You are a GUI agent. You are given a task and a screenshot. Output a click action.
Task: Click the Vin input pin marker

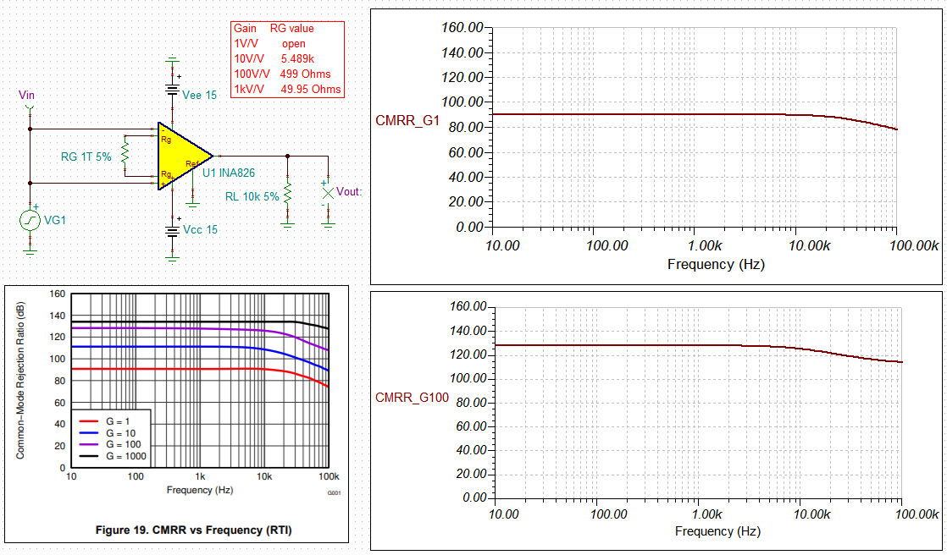[30, 109]
